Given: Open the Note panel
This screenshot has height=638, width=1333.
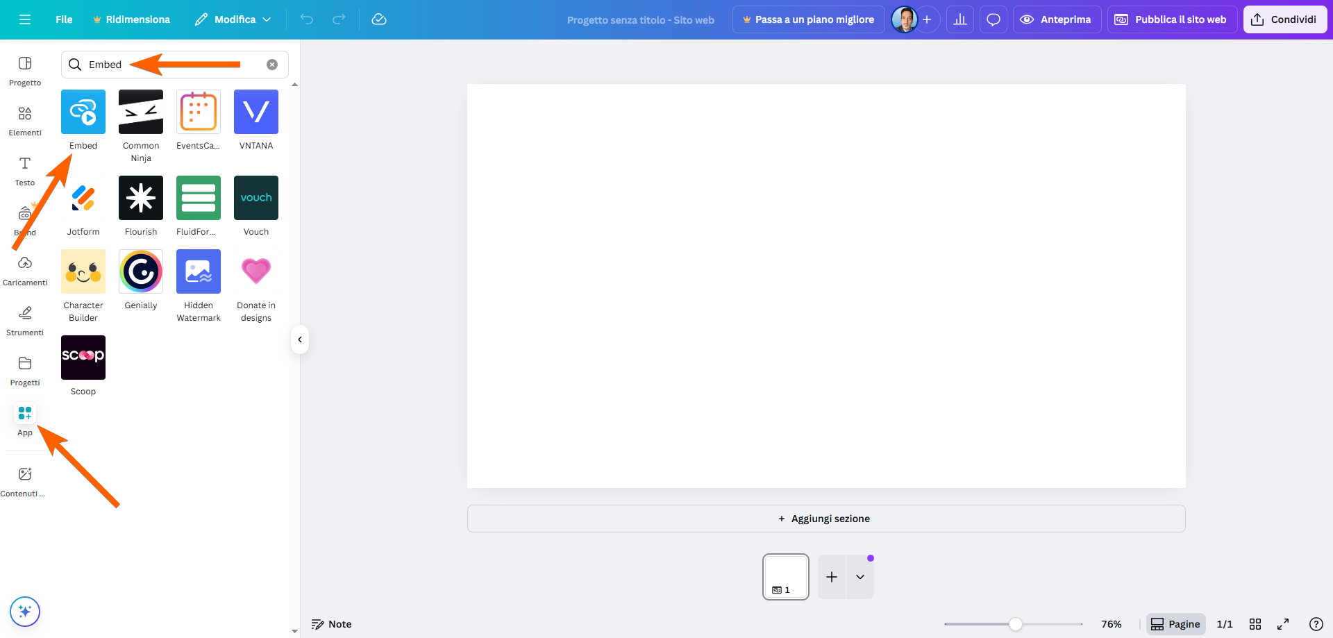Looking at the screenshot, I should click(x=332, y=624).
